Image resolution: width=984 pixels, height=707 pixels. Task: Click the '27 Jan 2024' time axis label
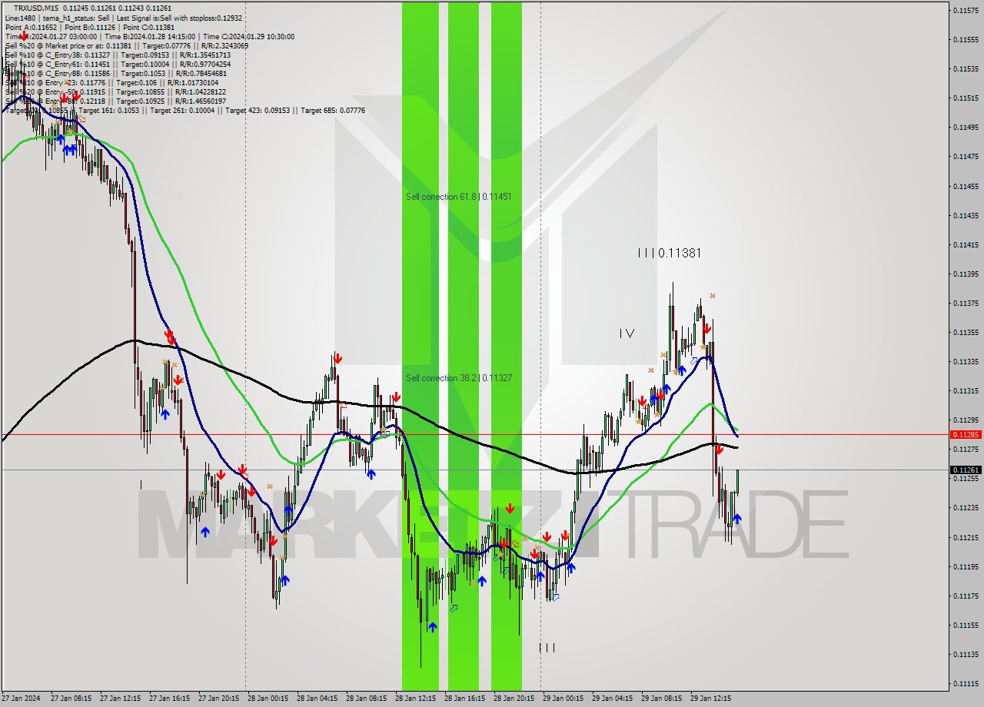pyautogui.click(x=22, y=699)
